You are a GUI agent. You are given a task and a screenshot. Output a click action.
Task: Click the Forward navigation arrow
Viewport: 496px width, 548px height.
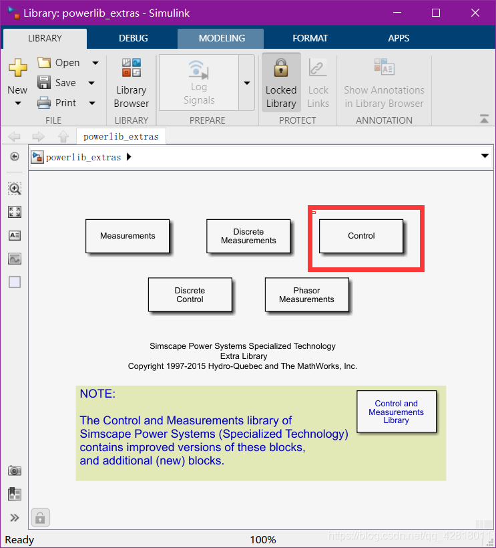point(39,136)
